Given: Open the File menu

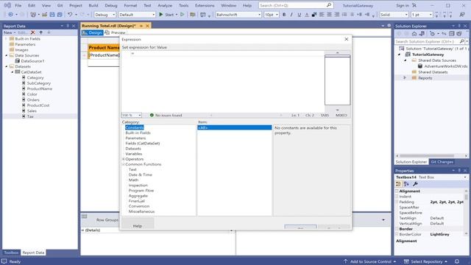Looking at the screenshot, I should click(18, 5).
